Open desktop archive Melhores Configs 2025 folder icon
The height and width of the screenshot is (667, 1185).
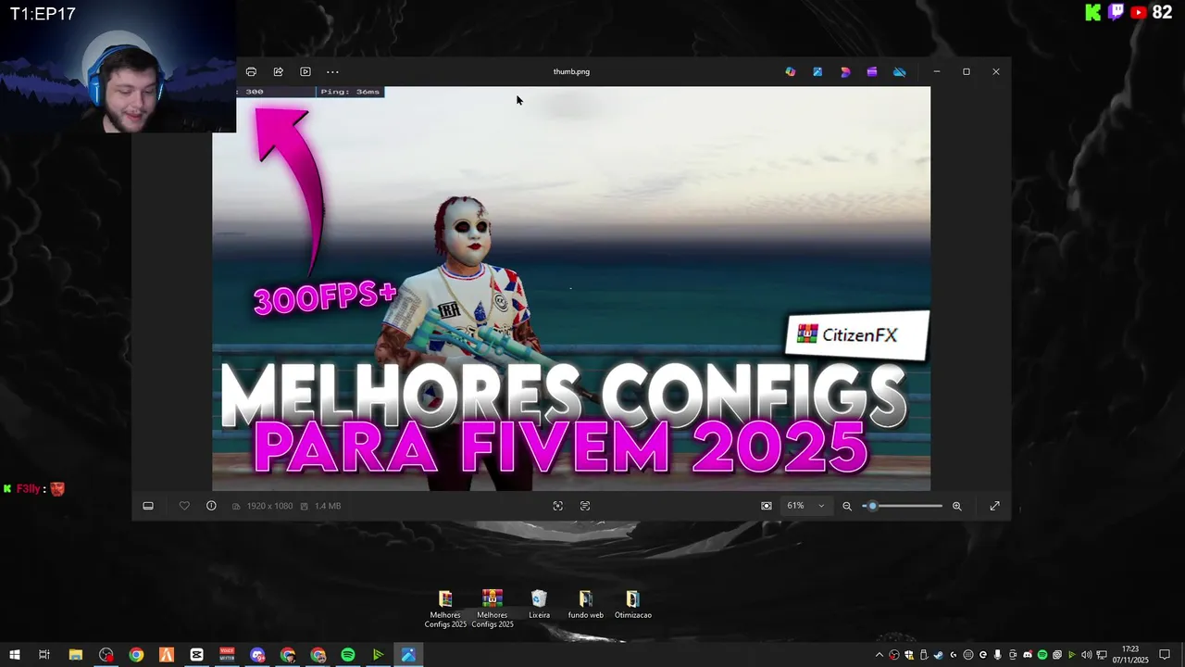tap(445, 608)
